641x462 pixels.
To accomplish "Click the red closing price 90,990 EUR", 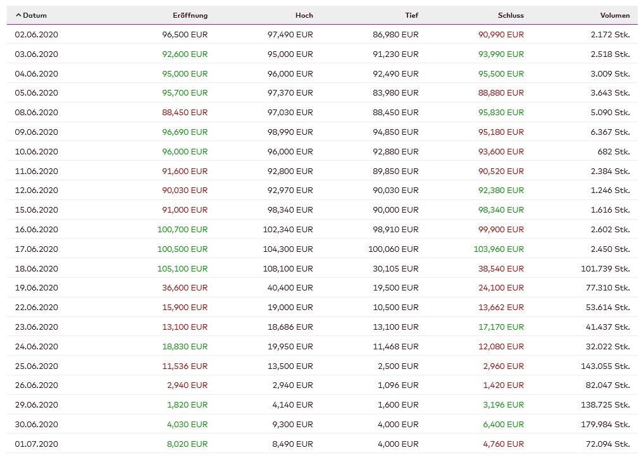I will [501, 35].
